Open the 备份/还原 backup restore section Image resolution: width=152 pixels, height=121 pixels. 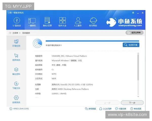(x=47, y=22)
